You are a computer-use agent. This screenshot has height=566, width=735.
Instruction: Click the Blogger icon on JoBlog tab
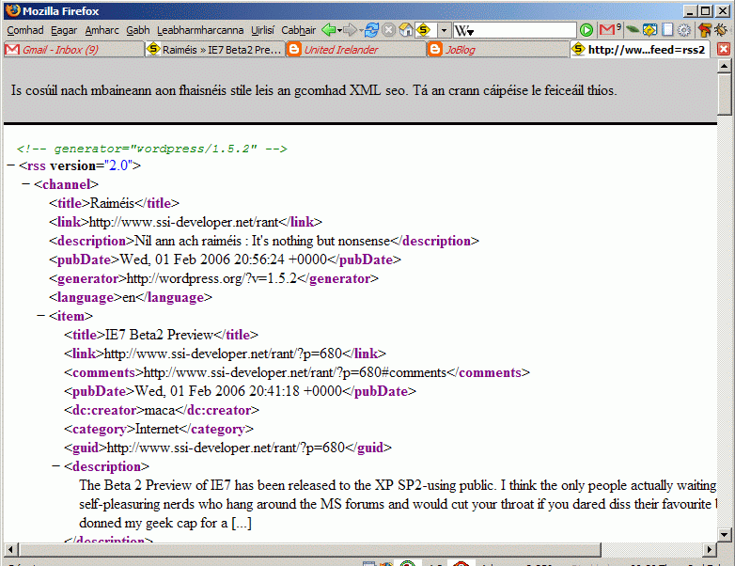[x=435, y=49]
